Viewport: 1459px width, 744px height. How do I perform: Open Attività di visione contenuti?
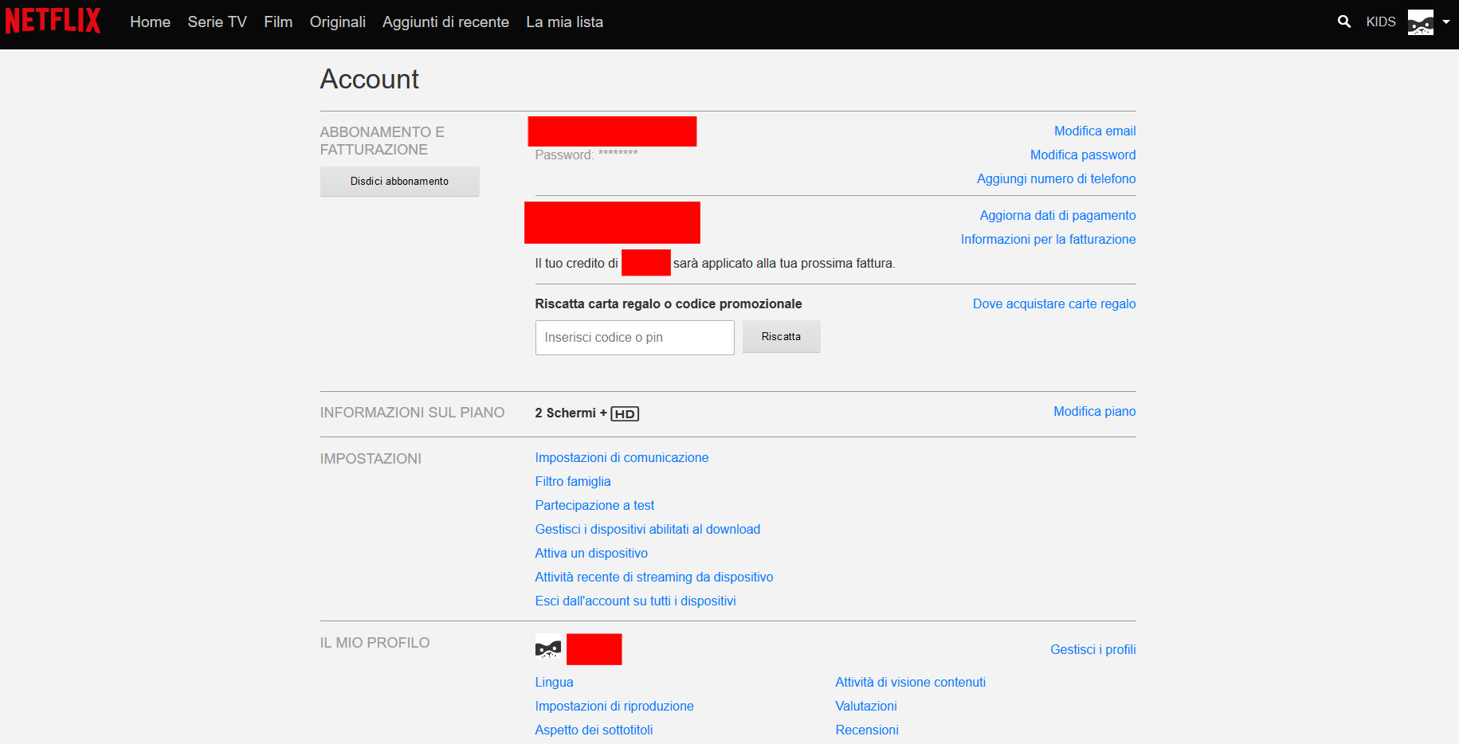pyautogui.click(x=910, y=682)
